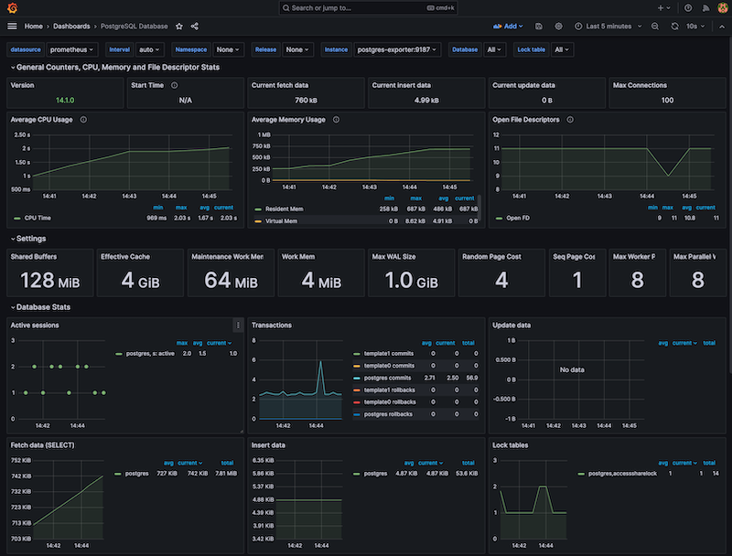Screen dimensions: 732x556
Task: Click the share dashboard icon
Action: click(x=195, y=27)
